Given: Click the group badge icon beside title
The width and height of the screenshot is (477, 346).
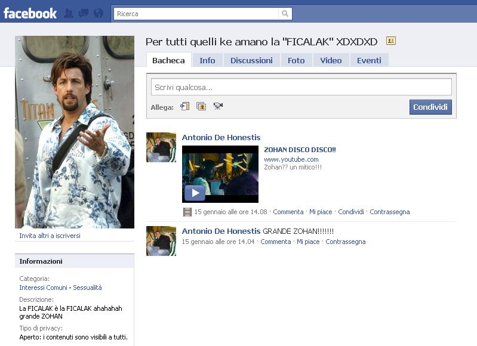Looking at the screenshot, I should click(x=391, y=41).
